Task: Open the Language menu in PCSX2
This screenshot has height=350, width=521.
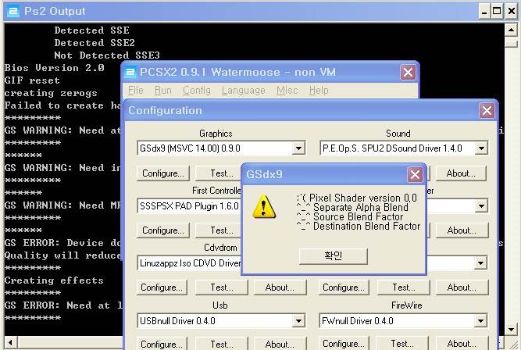Action: [244, 90]
